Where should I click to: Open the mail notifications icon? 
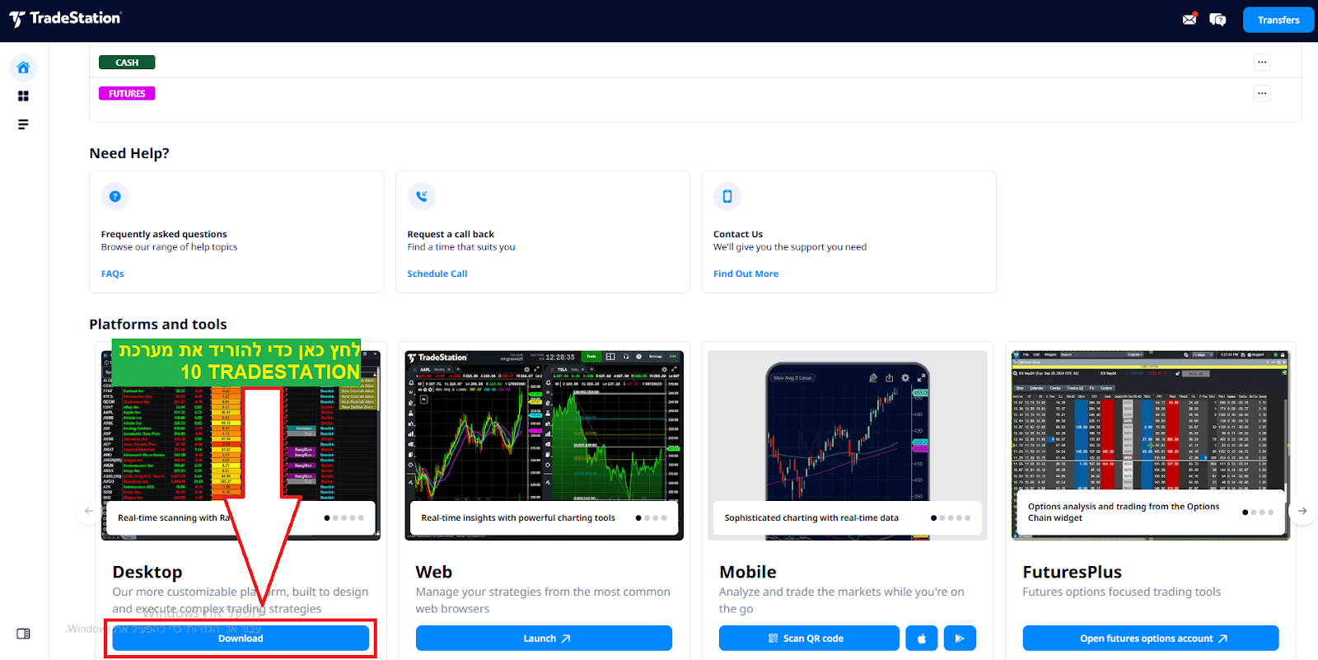1189,20
